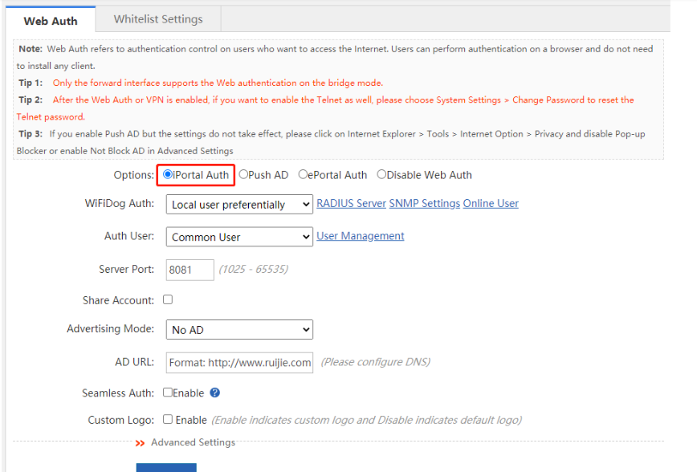Viewport: 697px width, 472px height.
Task: Select the iPortal Auth radio option
Action: tap(168, 174)
